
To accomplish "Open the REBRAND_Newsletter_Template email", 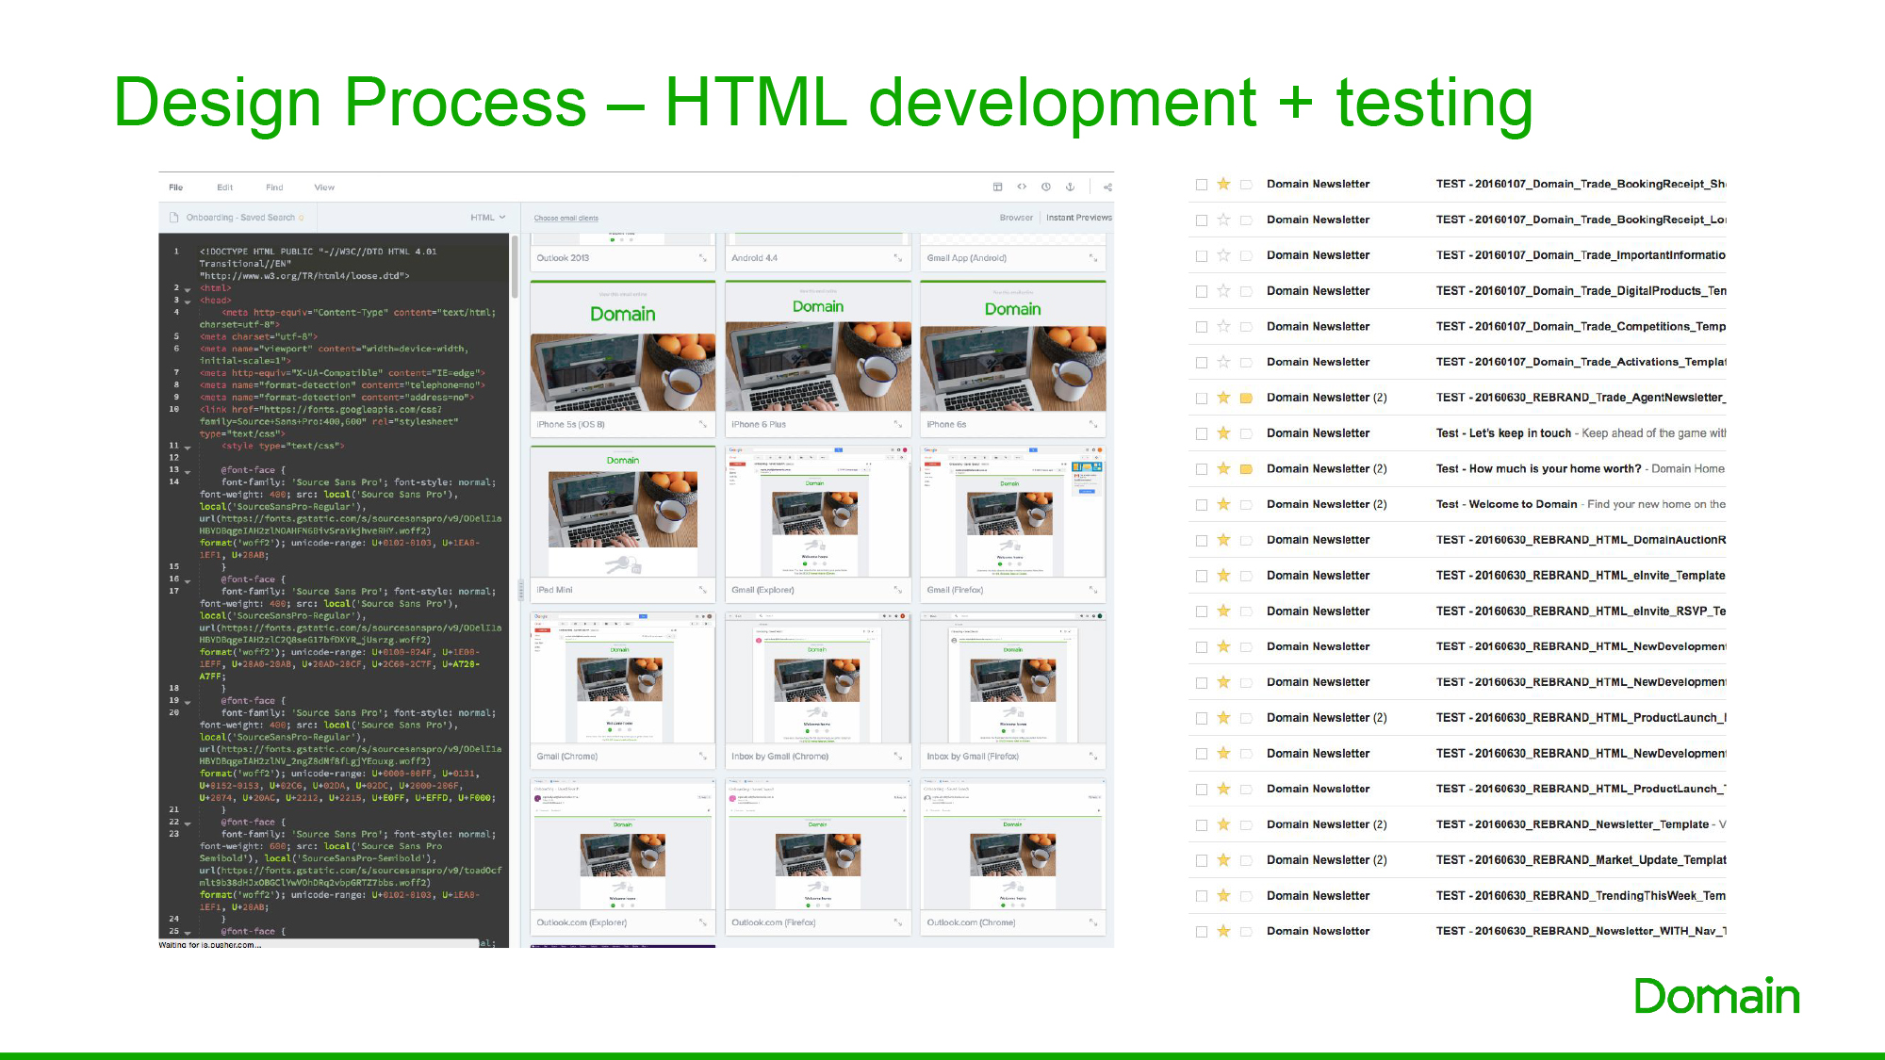I will 1458,824.
